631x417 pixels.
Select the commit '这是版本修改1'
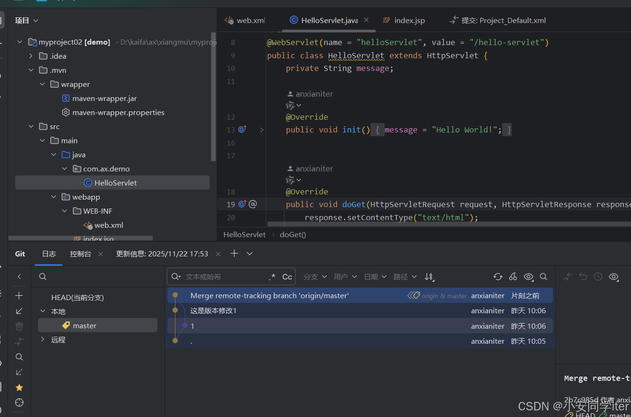[x=213, y=310]
